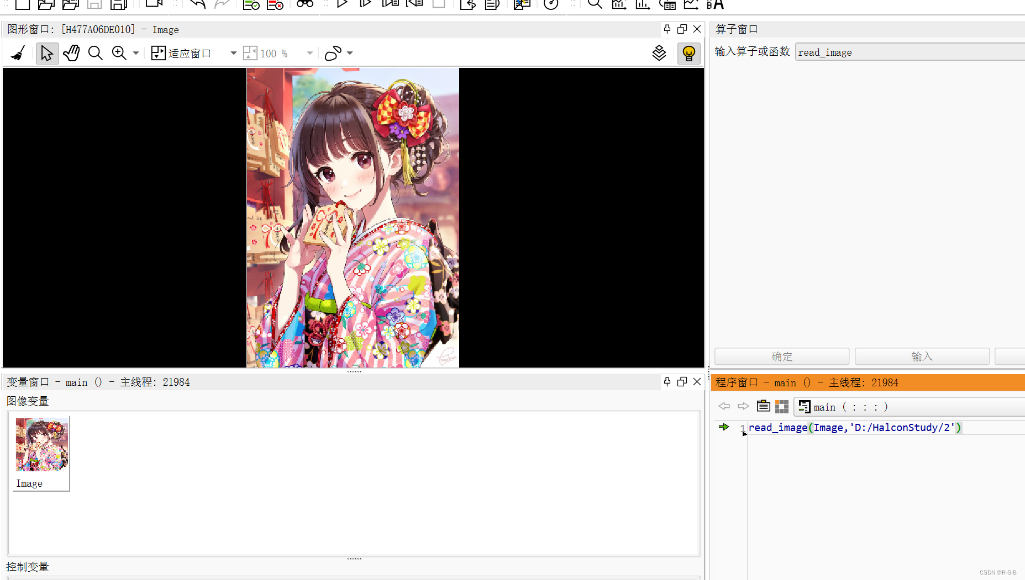Pin the graphics window panel
The image size is (1025, 580).
pos(667,29)
